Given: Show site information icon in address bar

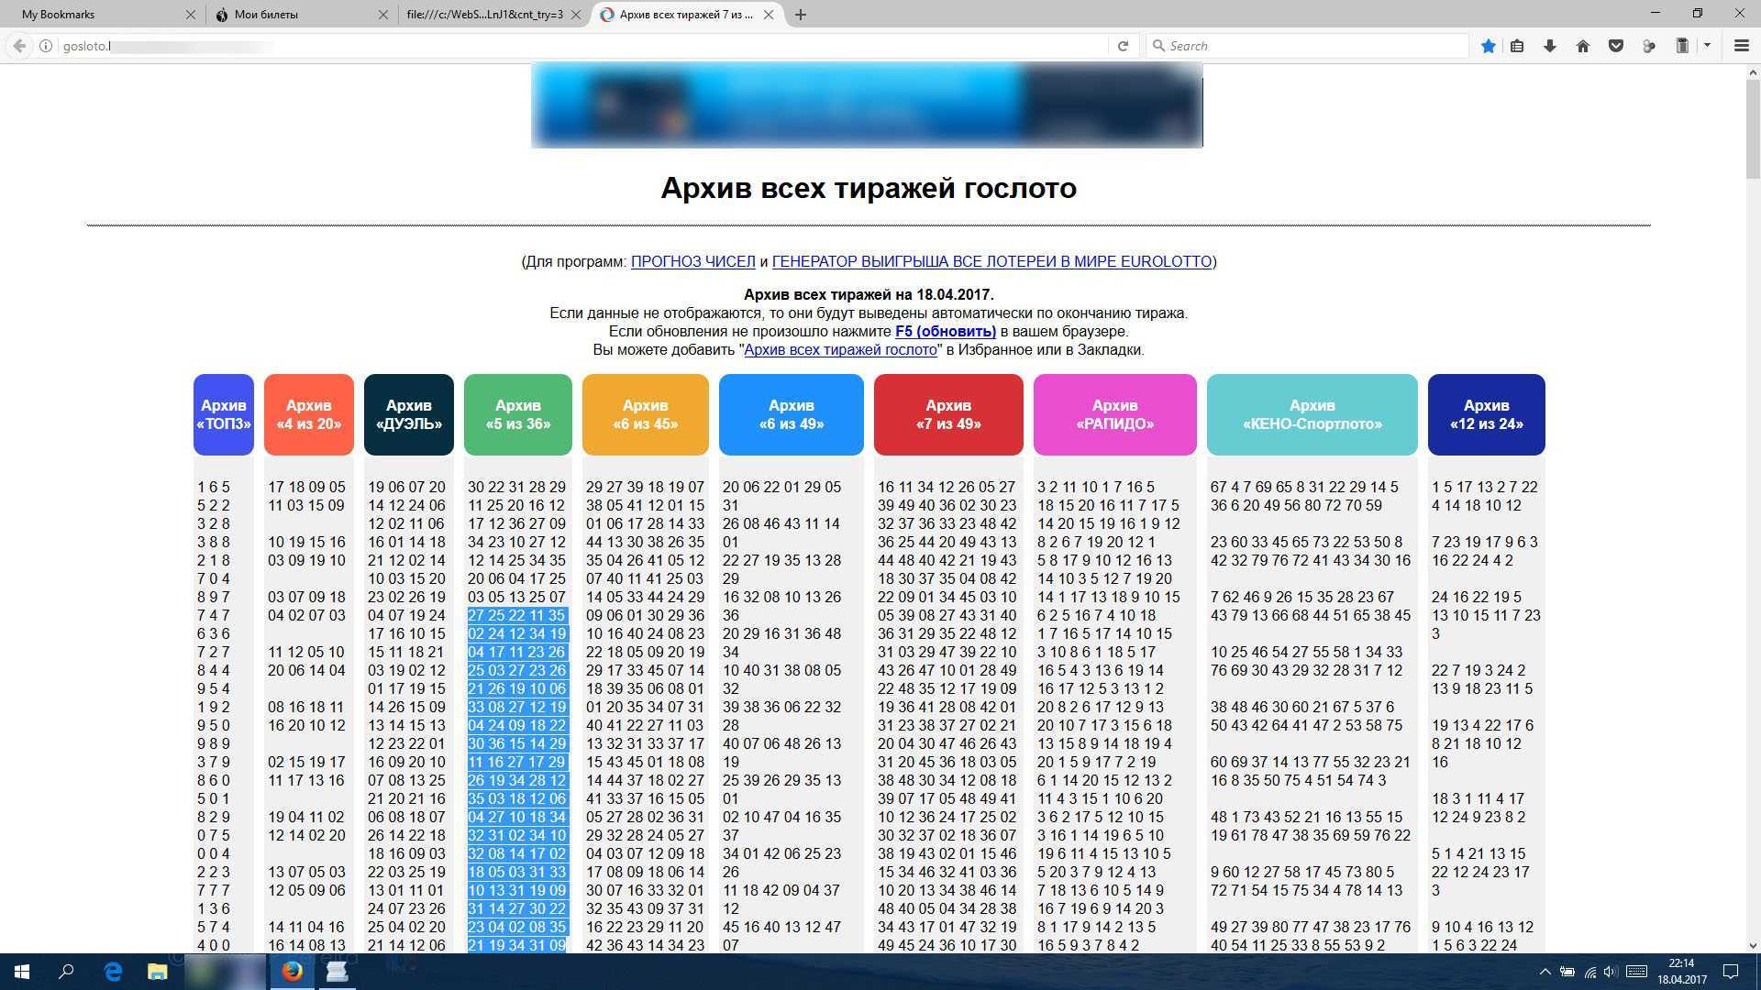Looking at the screenshot, I should pyautogui.click(x=46, y=46).
